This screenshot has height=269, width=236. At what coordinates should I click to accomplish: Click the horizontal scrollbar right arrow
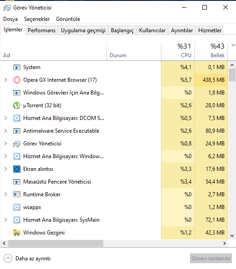[225, 244]
